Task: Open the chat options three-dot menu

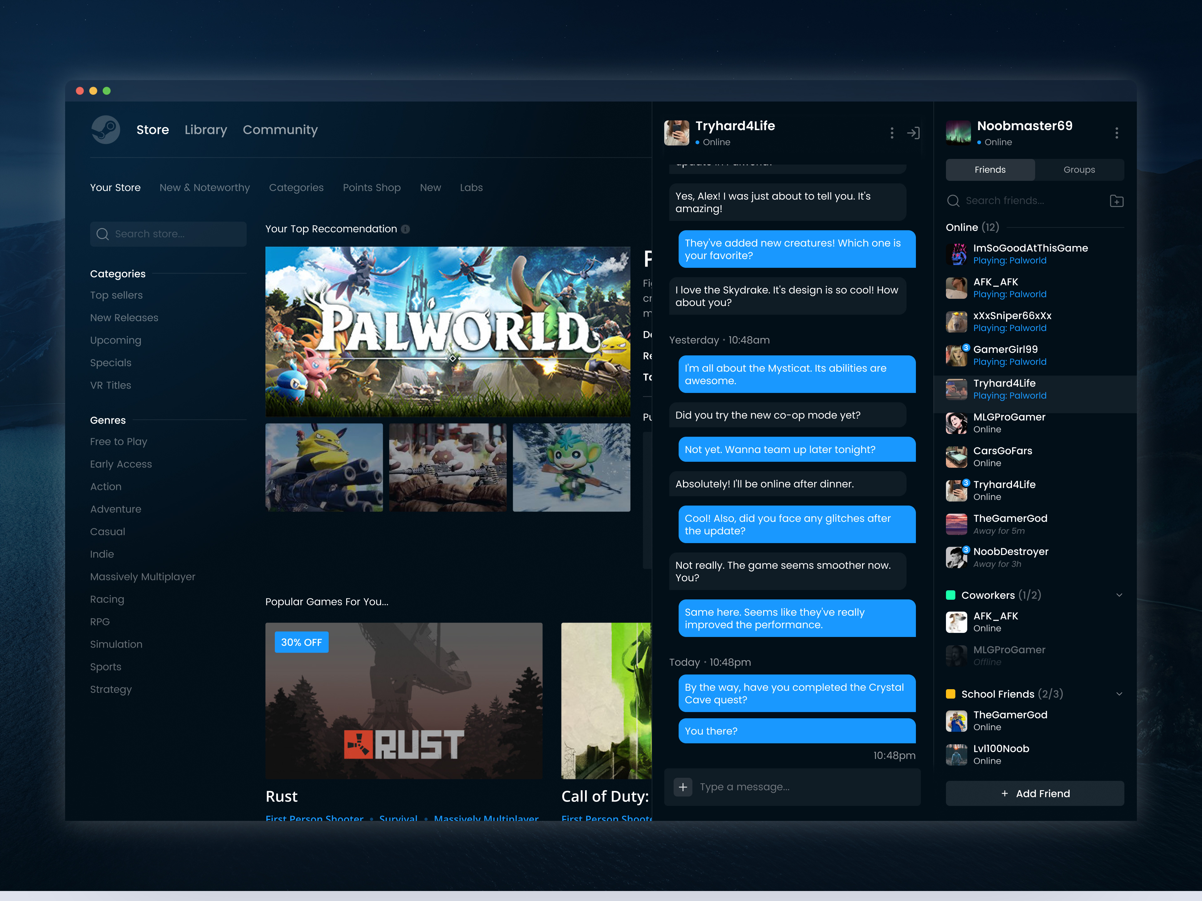Action: [x=892, y=132]
